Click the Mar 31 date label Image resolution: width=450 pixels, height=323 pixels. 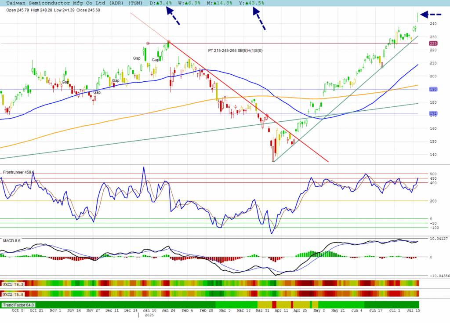[263, 310]
